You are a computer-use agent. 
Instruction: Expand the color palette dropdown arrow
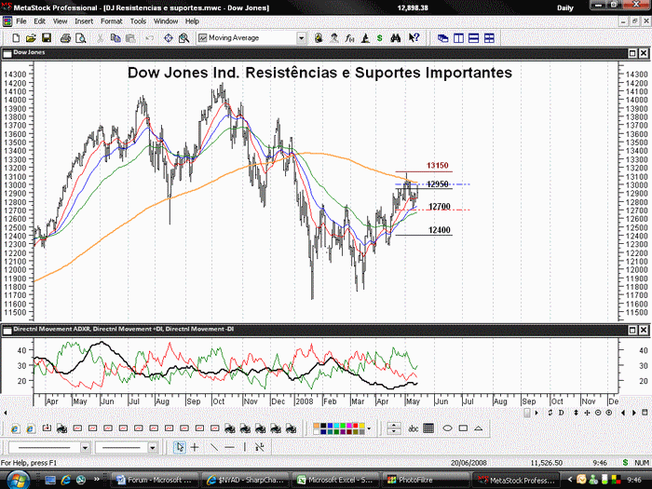click(x=369, y=428)
